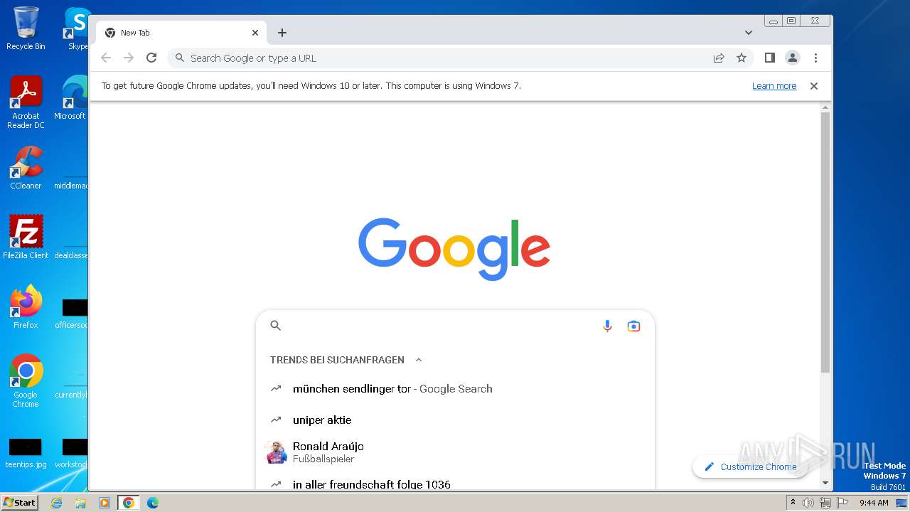
Task: Click the Chrome icon in taskbar
Action: [129, 503]
